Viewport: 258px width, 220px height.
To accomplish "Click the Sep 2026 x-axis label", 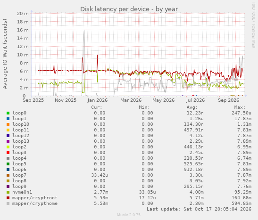I will coord(229,100).
